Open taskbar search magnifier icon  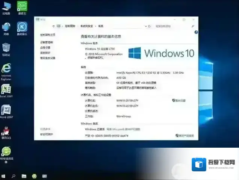coord(14,176)
